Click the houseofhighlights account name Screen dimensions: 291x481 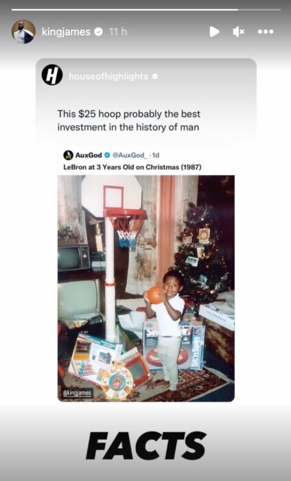point(108,76)
